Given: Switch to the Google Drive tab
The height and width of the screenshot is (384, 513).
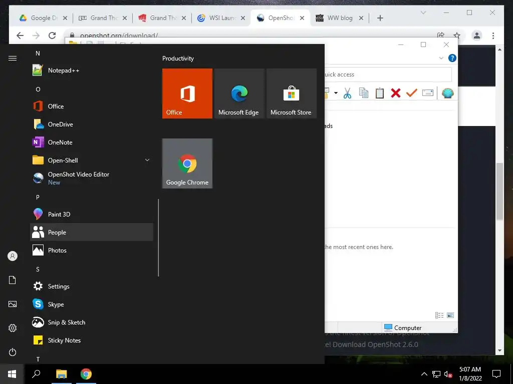Looking at the screenshot, I should coord(43,18).
